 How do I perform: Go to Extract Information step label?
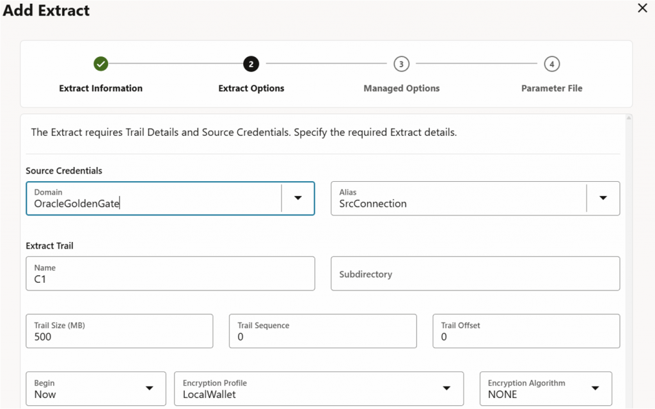pyautogui.click(x=100, y=88)
